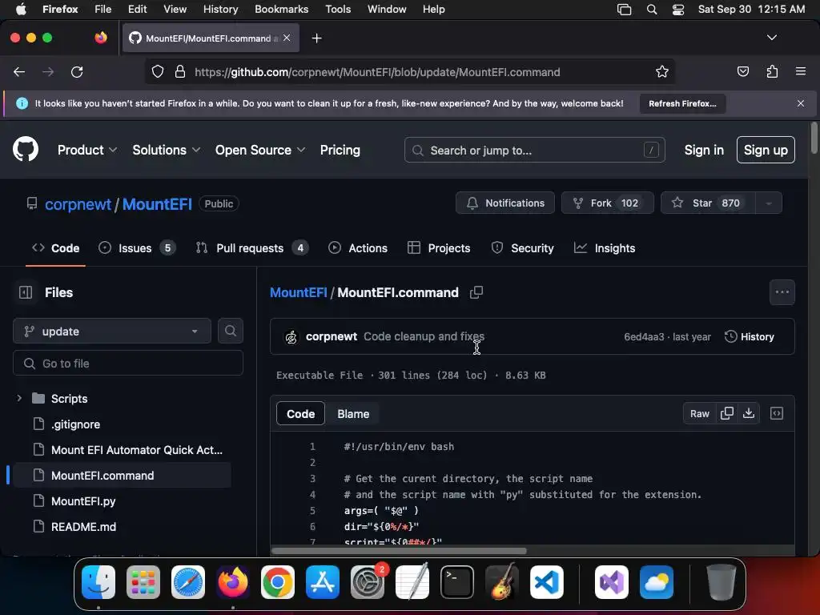Image resolution: width=820 pixels, height=615 pixels.
Task: Open the Pull requests tab
Action: [252, 248]
